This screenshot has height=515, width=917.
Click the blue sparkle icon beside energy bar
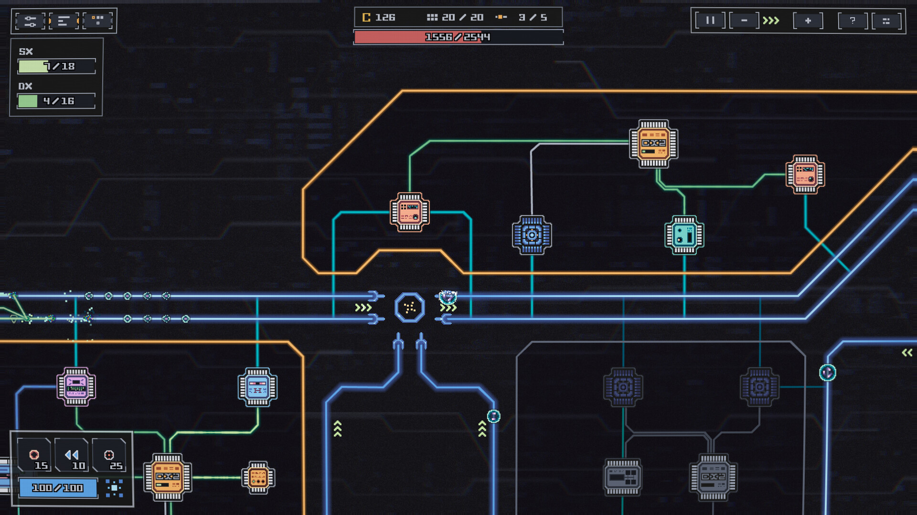click(x=114, y=488)
